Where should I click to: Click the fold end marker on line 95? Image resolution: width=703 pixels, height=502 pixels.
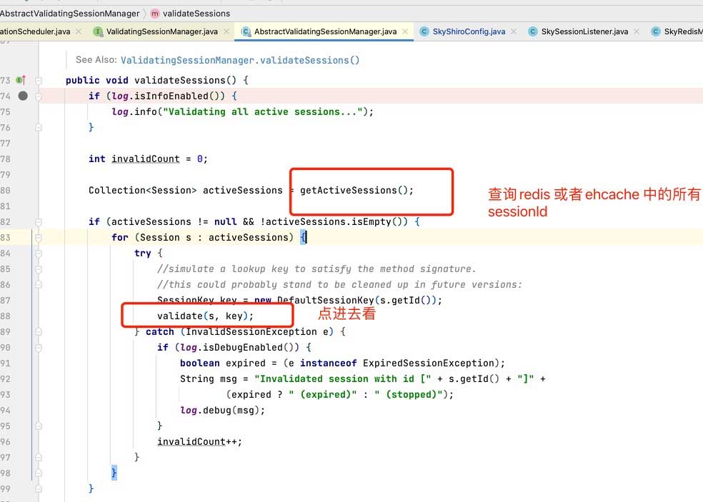[39, 426]
